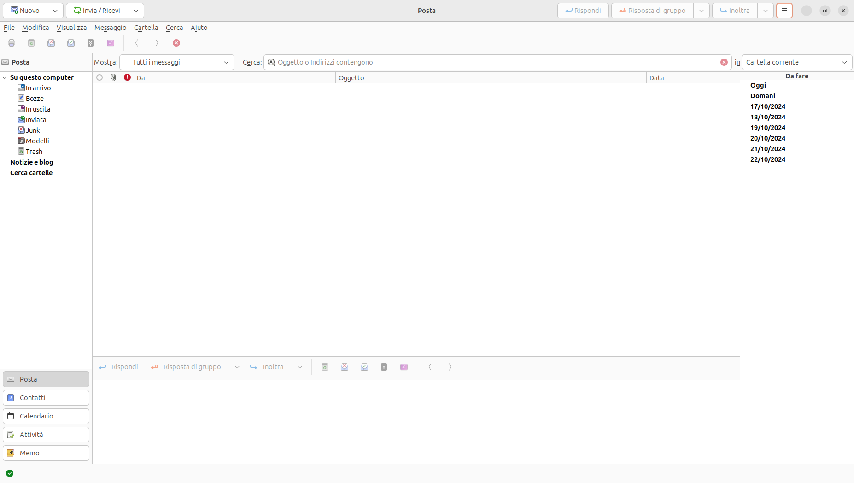Select the 'In arrivo' folder
This screenshot has height=483, width=854.
pos(38,88)
